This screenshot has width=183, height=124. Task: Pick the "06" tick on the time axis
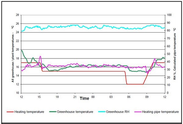point(129,97)
